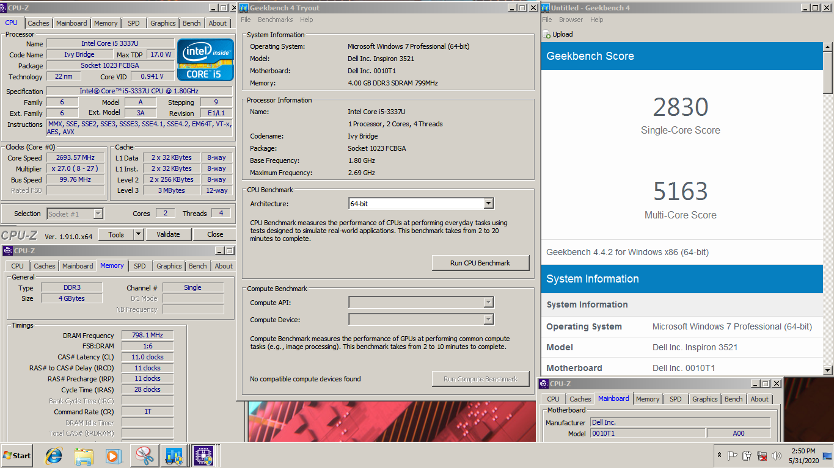Click scroll-down arrow in Geekbench results

(x=828, y=370)
